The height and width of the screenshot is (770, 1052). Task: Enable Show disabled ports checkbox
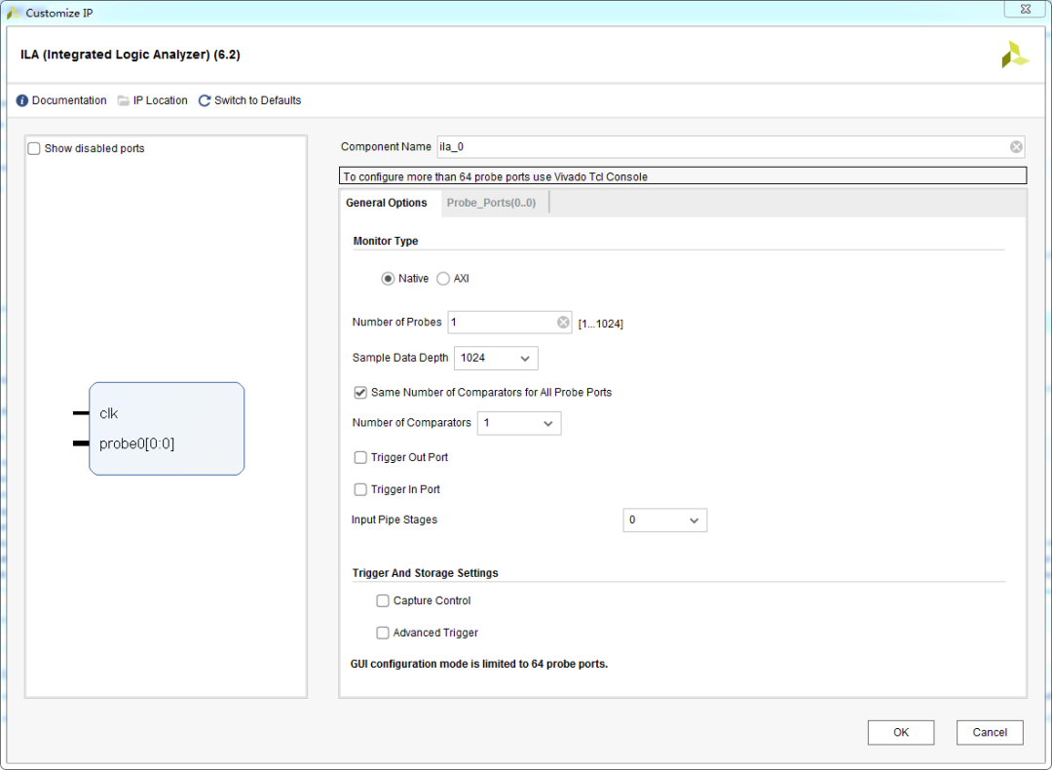[34, 148]
